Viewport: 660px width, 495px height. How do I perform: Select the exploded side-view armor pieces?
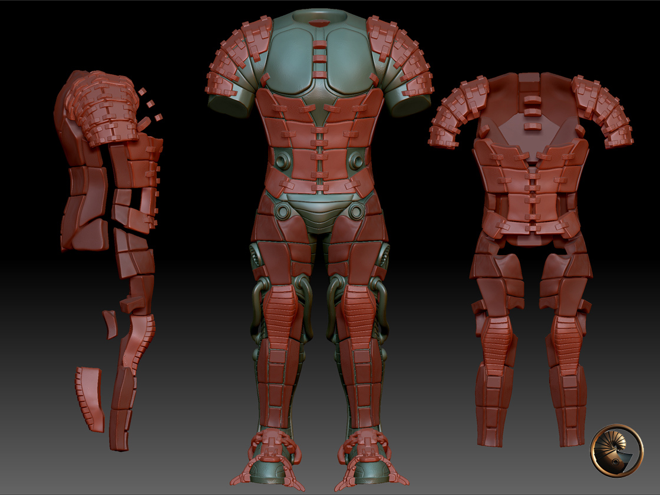coord(108,260)
